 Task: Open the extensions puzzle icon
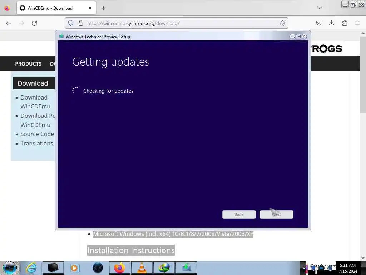345,23
